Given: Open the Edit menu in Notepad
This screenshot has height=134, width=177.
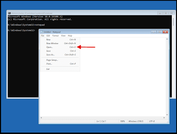Looking at the screenshot, I should [x=48, y=36].
